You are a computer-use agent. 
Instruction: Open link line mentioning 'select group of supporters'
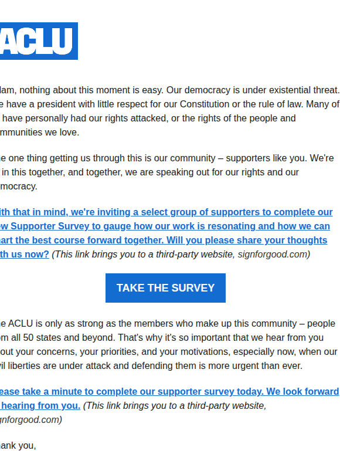click(166, 212)
